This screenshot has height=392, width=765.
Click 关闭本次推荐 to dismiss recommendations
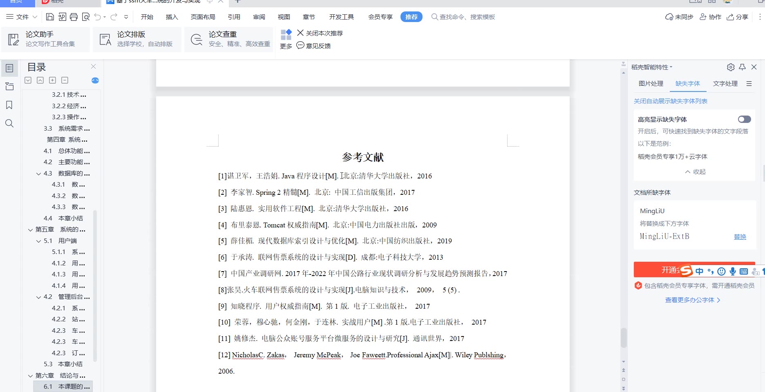[x=320, y=33]
